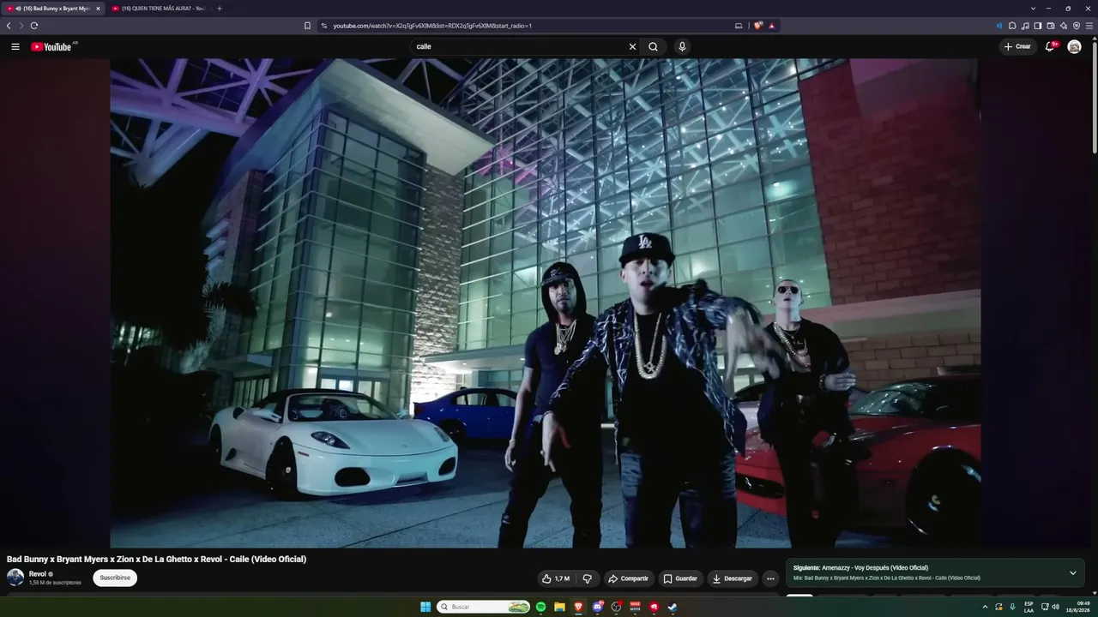The width and height of the screenshot is (1098, 617).
Task: Open a new browser tab
Action: 219,9
